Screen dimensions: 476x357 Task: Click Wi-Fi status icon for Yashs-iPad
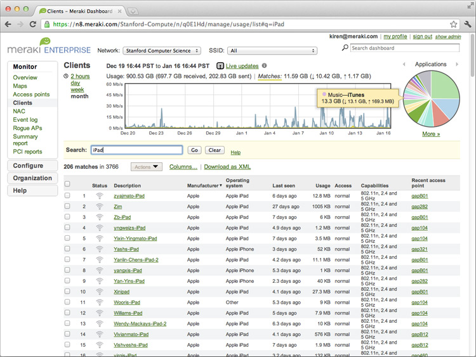99,249
